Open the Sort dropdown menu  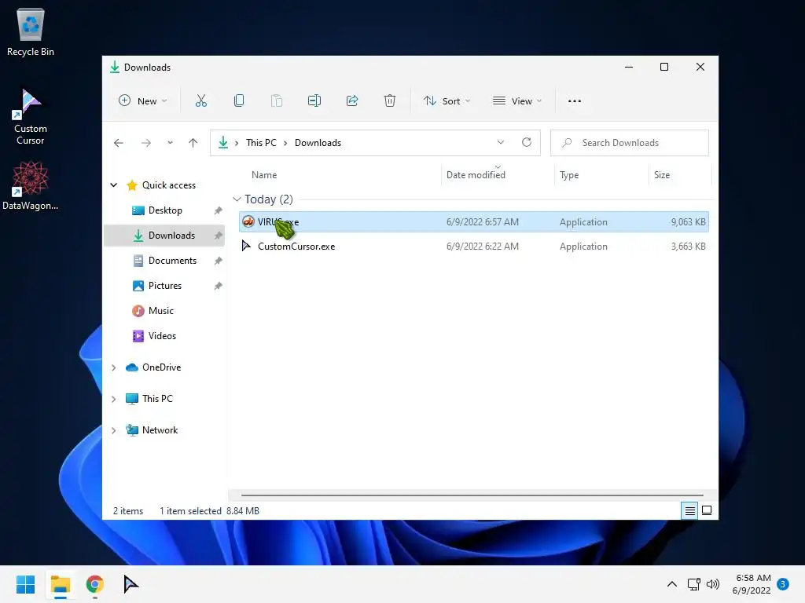447,101
